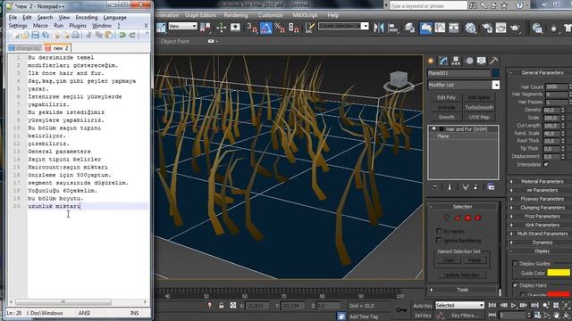The height and width of the screenshot is (321, 572).
Task: Switch to the Modify panel icon
Action: (x=443, y=61)
